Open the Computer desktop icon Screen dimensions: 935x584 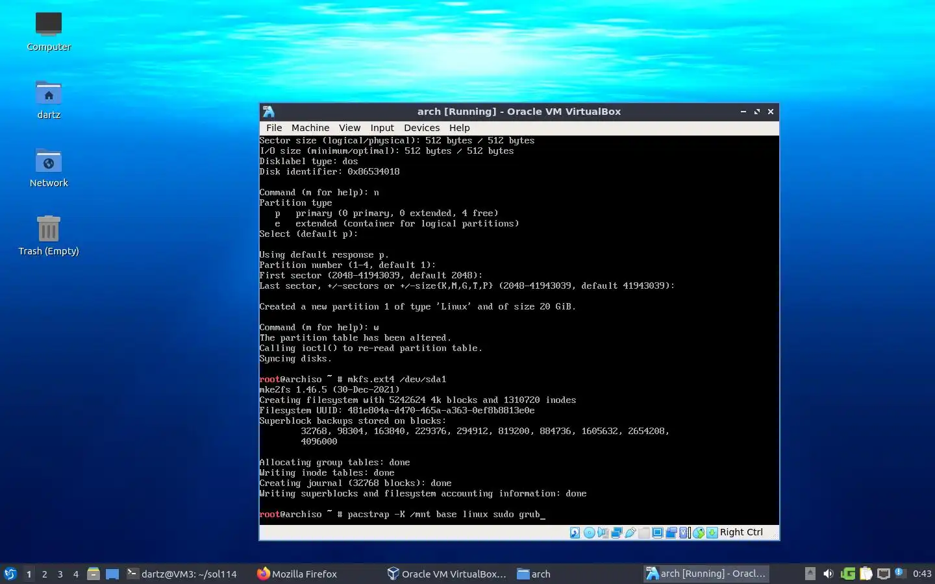pyautogui.click(x=49, y=32)
